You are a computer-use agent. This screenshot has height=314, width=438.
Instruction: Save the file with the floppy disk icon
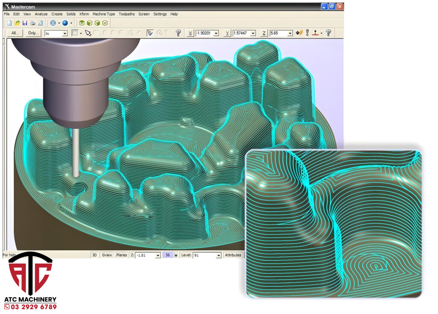25,23
